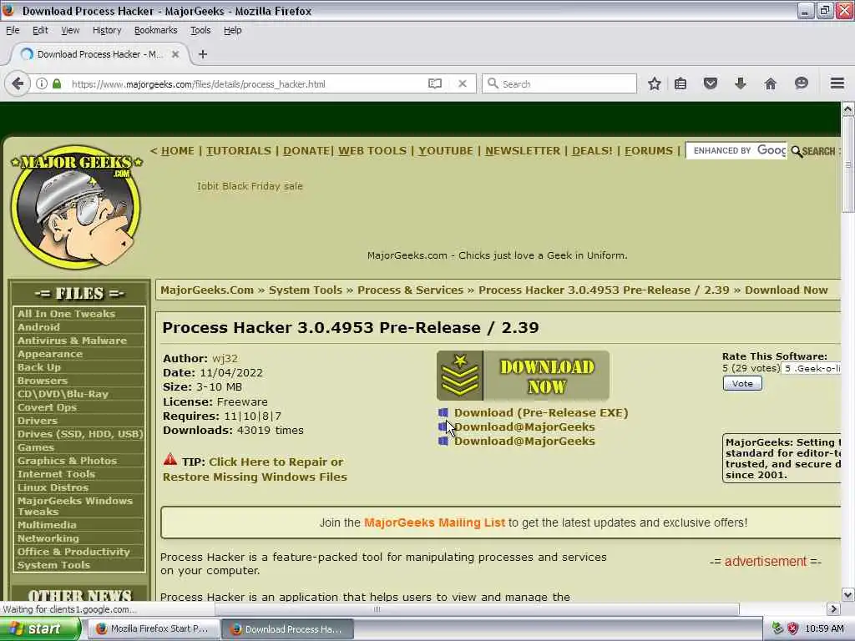Click the URL address bar field
Image resolution: width=855 pixels, height=641 pixels.
point(245,84)
